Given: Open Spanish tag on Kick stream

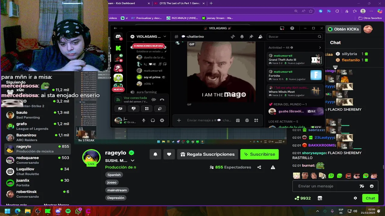Looking at the screenshot, I should [x=114, y=175].
